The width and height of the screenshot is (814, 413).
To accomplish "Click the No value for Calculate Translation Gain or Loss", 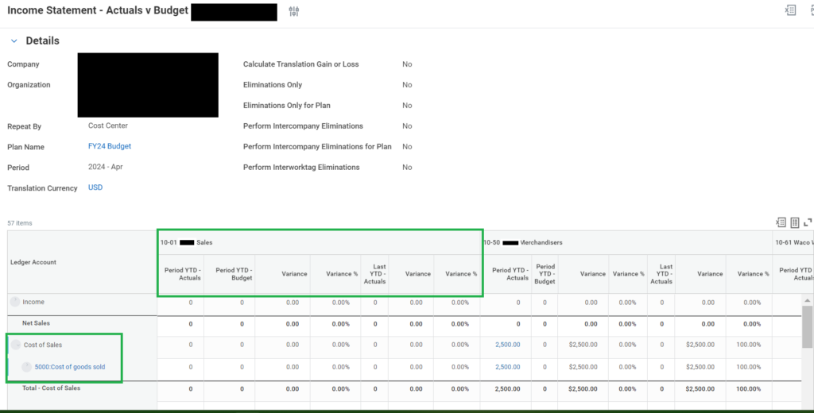I will coord(407,64).
